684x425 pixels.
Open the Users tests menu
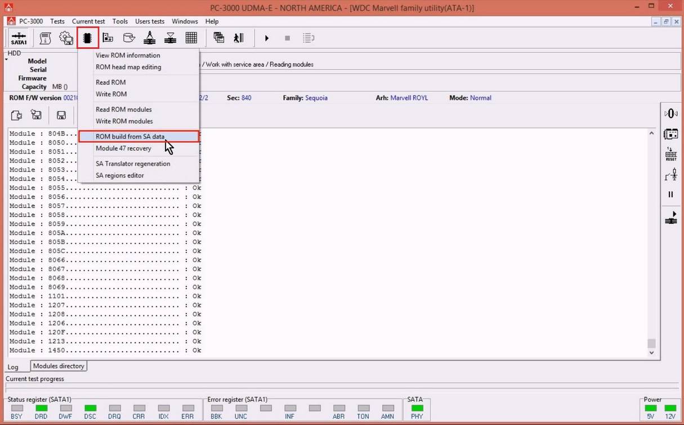click(150, 21)
